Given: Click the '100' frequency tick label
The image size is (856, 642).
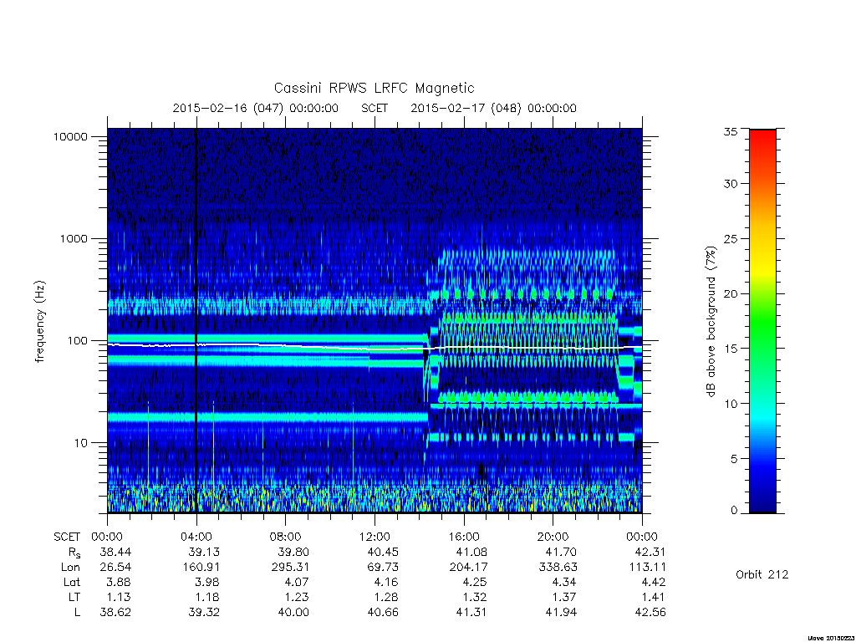Looking at the screenshot, I should click(77, 341).
